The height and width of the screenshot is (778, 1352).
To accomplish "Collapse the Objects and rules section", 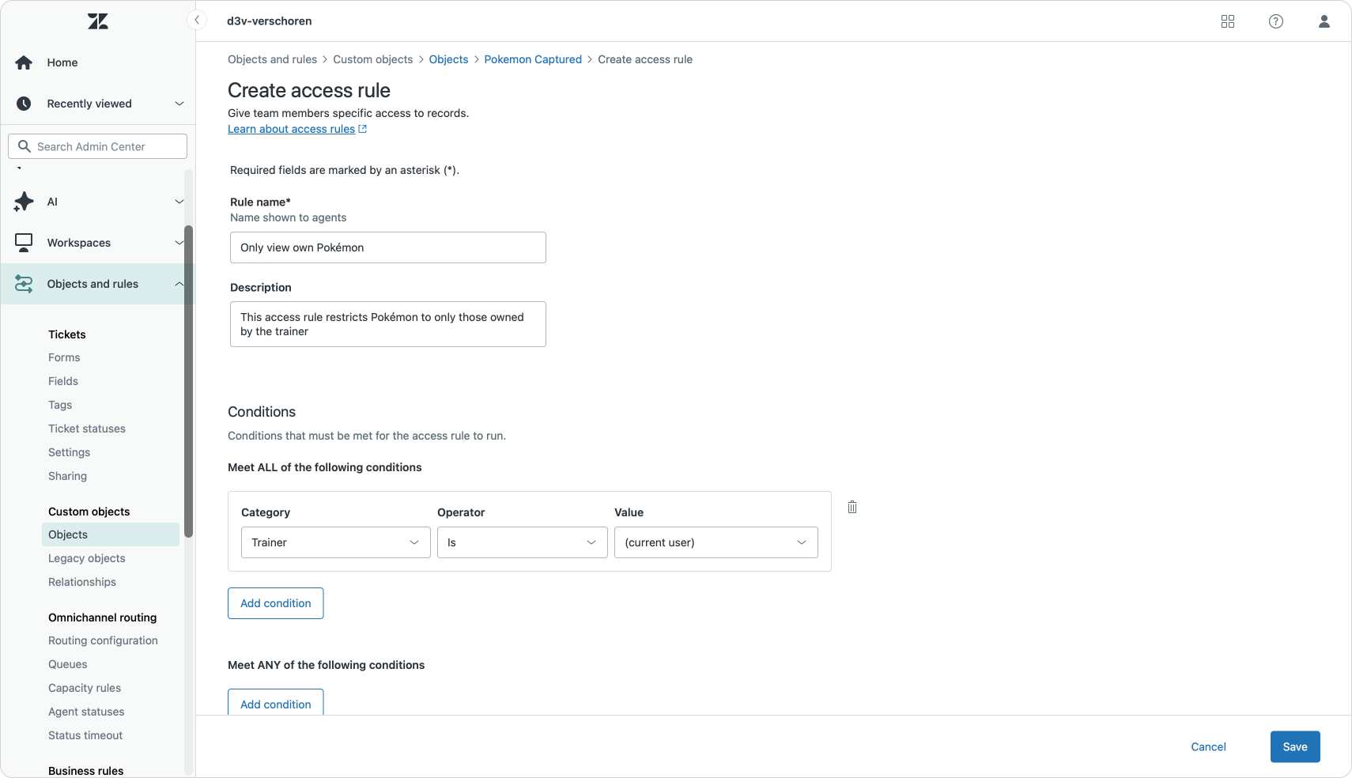I will click(x=179, y=284).
